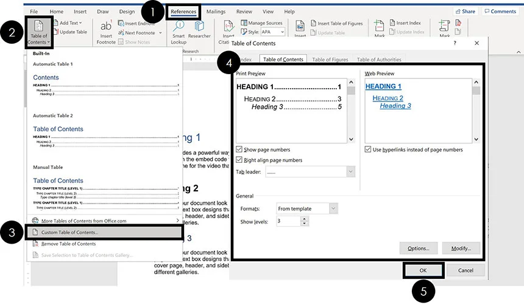Click the Share button
The width and height of the screenshot is (524, 305).
(465, 12)
